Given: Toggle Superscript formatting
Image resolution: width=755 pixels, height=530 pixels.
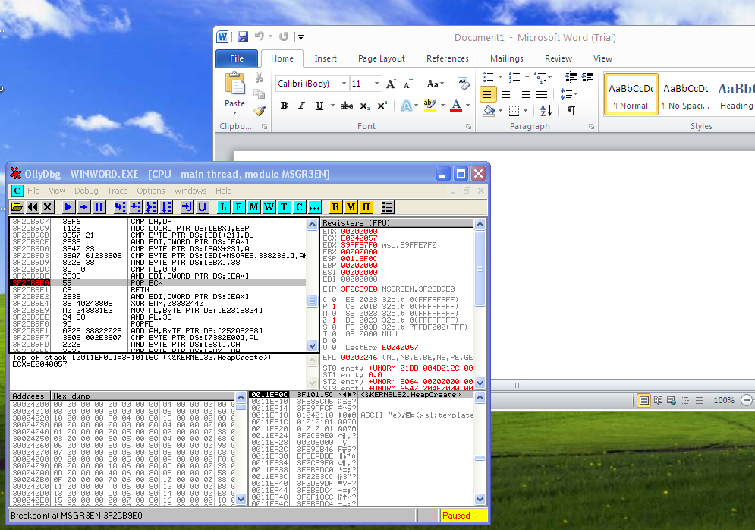Looking at the screenshot, I should coord(382,106).
